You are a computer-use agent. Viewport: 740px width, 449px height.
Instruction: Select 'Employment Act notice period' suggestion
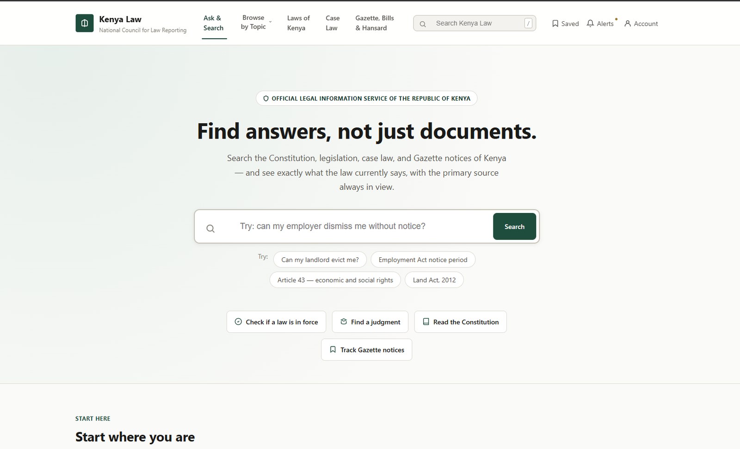(x=423, y=260)
